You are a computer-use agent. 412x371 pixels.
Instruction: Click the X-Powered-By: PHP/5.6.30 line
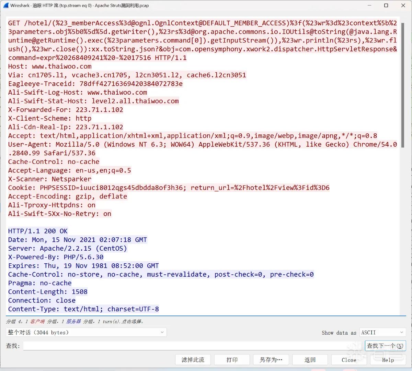point(56,257)
